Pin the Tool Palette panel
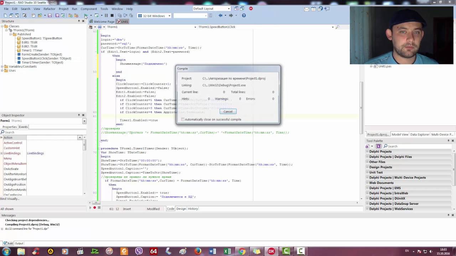 [x=449, y=141]
